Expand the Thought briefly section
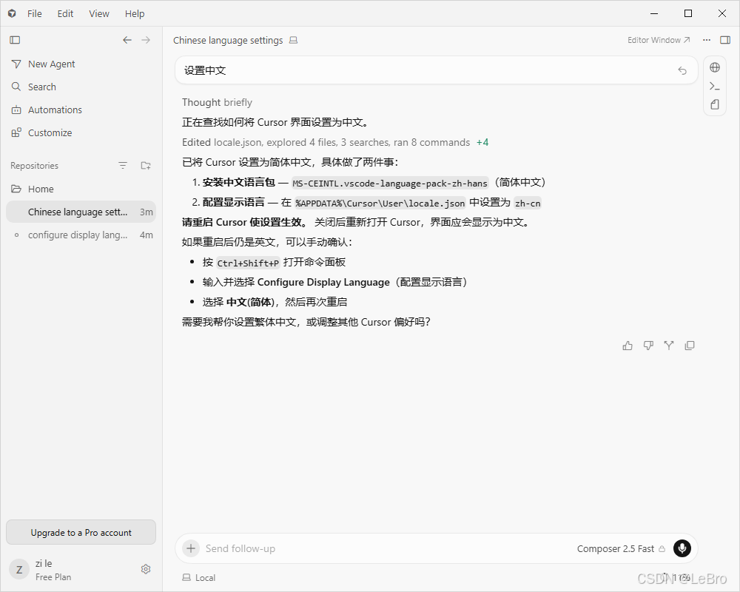740x592 pixels. (217, 102)
